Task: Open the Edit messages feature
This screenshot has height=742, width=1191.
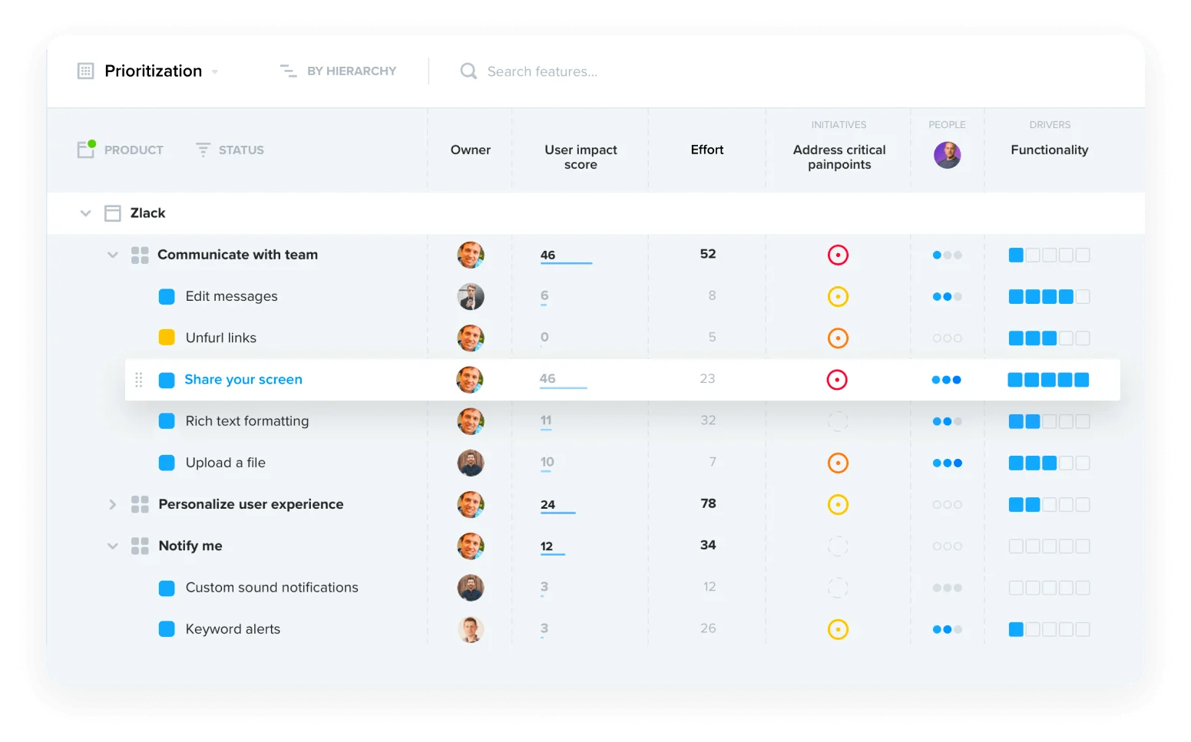Action: (232, 296)
